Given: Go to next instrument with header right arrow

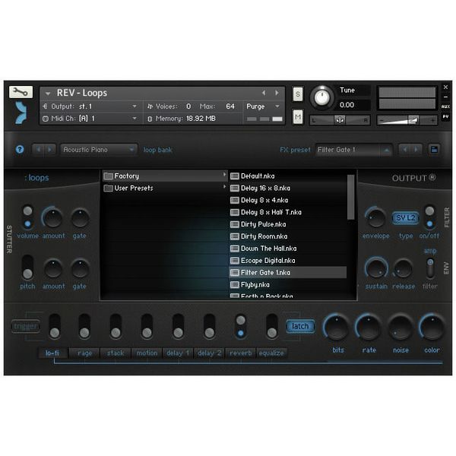Looking at the screenshot, I should (277, 93).
